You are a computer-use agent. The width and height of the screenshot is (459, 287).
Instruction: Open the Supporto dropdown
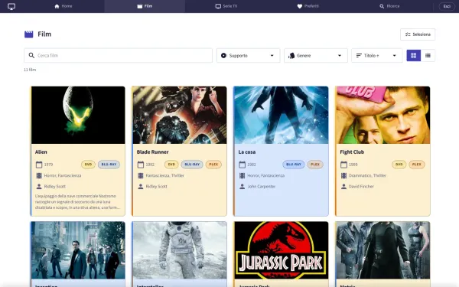click(248, 55)
